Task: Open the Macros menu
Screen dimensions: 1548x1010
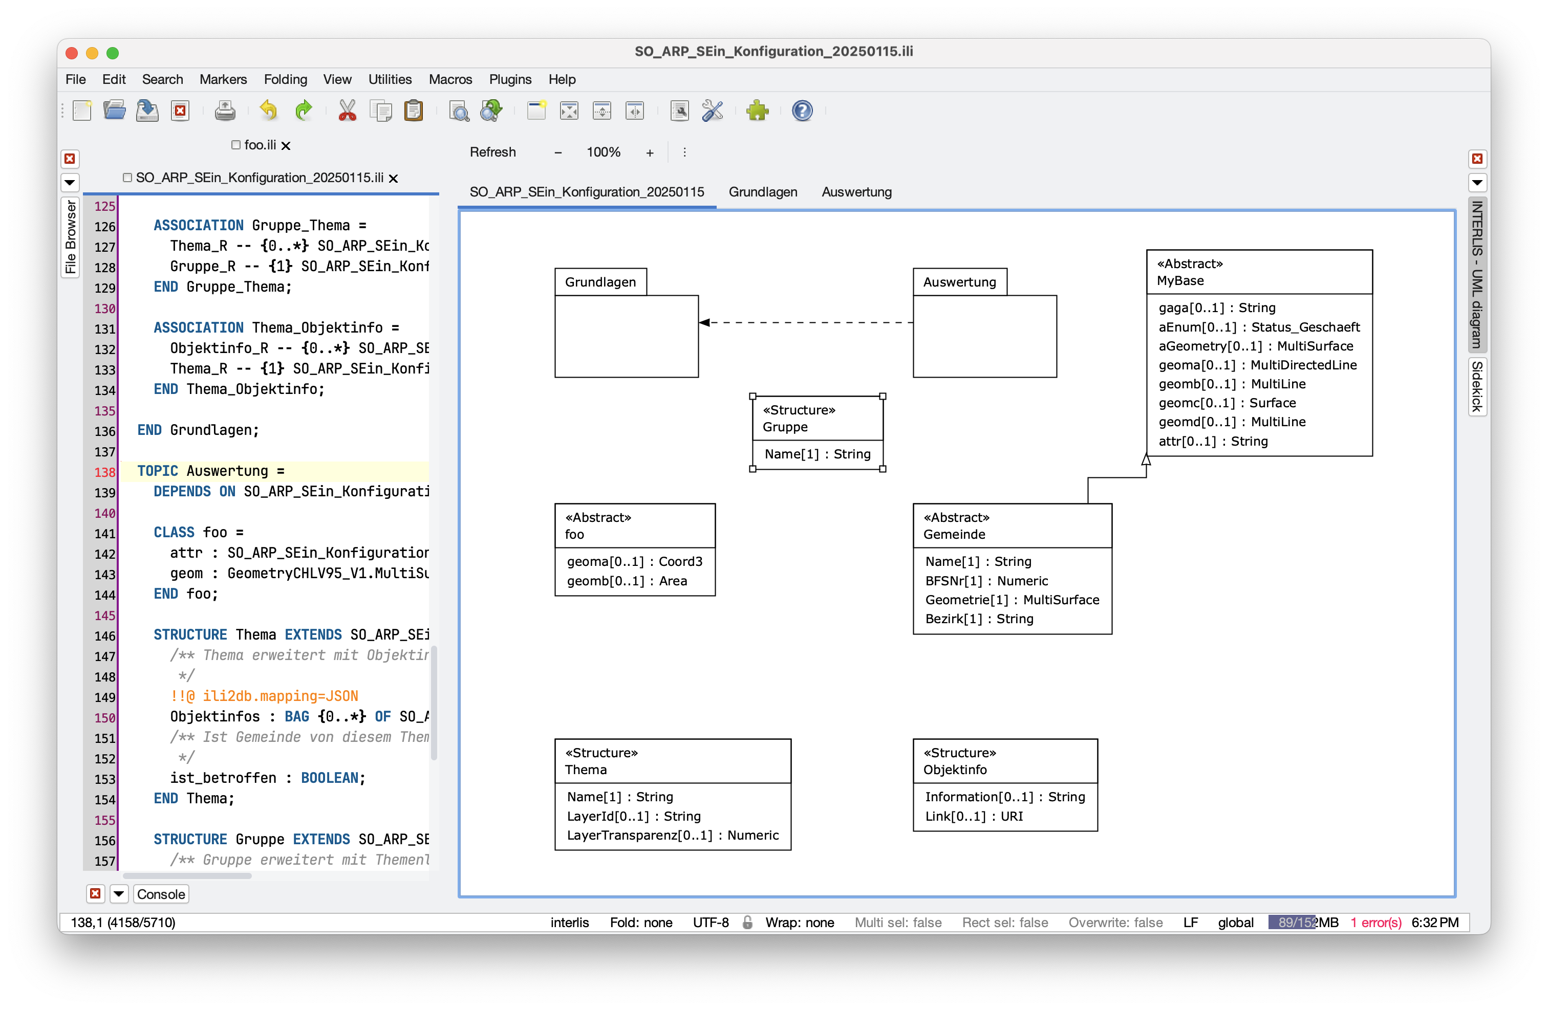Action: 450,79
